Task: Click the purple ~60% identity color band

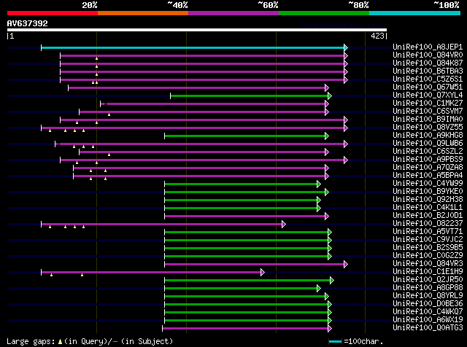Action: pyautogui.click(x=233, y=13)
